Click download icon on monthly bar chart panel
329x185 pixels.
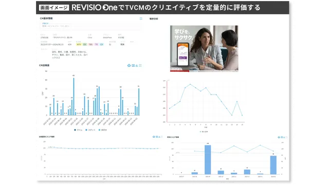click(284, 137)
